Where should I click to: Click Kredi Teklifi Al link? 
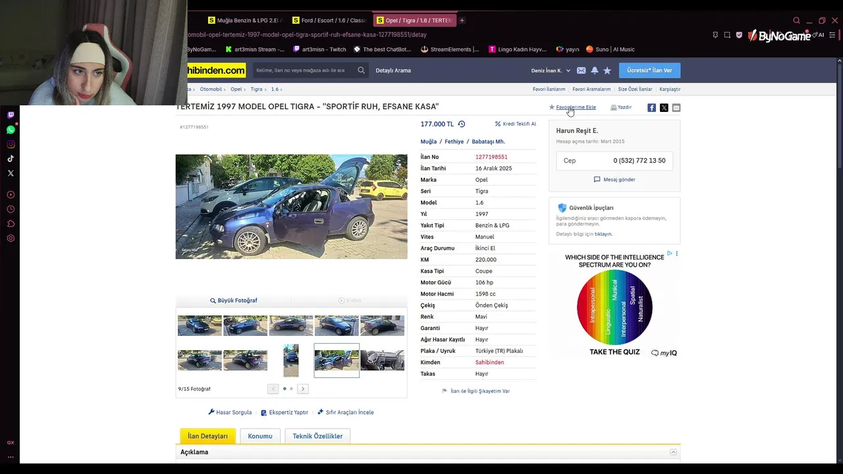(516, 124)
